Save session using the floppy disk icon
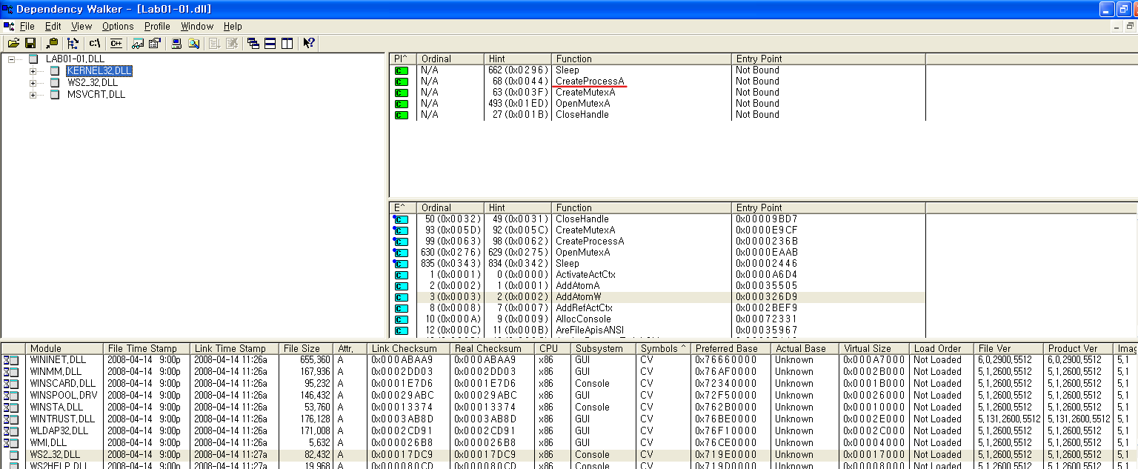The height and width of the screenshot is (469, 1138). coord(31,43)
